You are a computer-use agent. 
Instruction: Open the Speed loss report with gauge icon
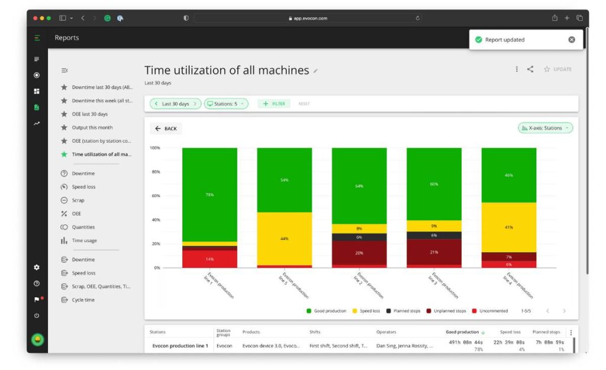point(78,186)
